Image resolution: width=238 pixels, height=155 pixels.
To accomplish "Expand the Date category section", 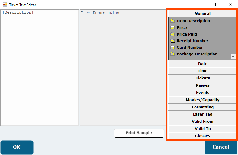I will coord(202,64).
